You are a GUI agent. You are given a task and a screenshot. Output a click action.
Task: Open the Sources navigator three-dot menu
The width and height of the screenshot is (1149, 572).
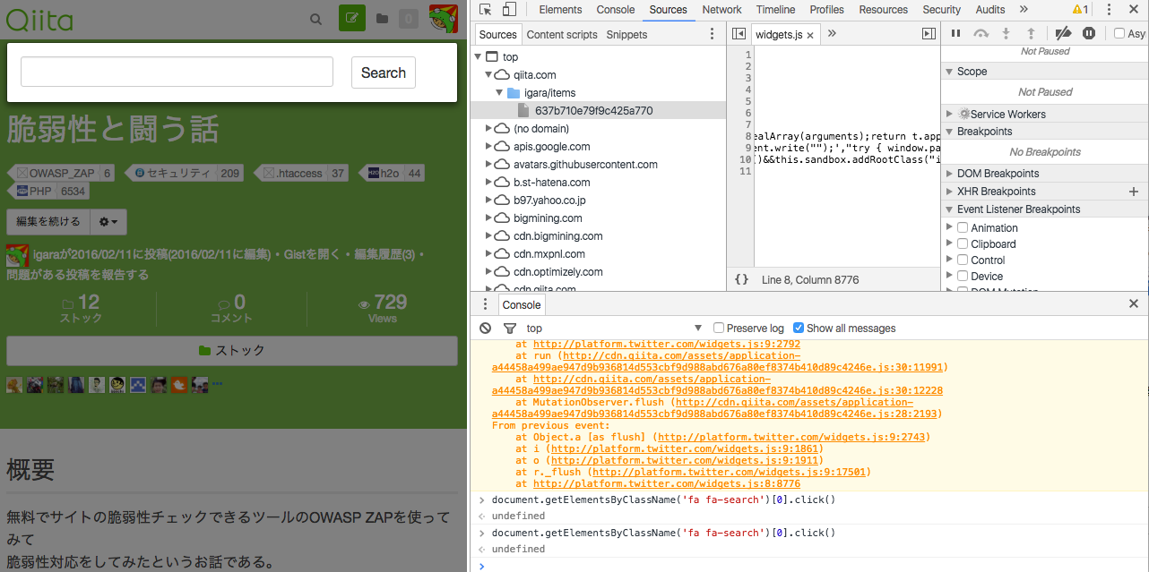(713, 34)
